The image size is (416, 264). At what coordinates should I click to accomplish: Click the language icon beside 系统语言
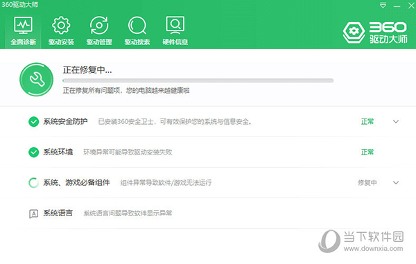coord(34,213)
